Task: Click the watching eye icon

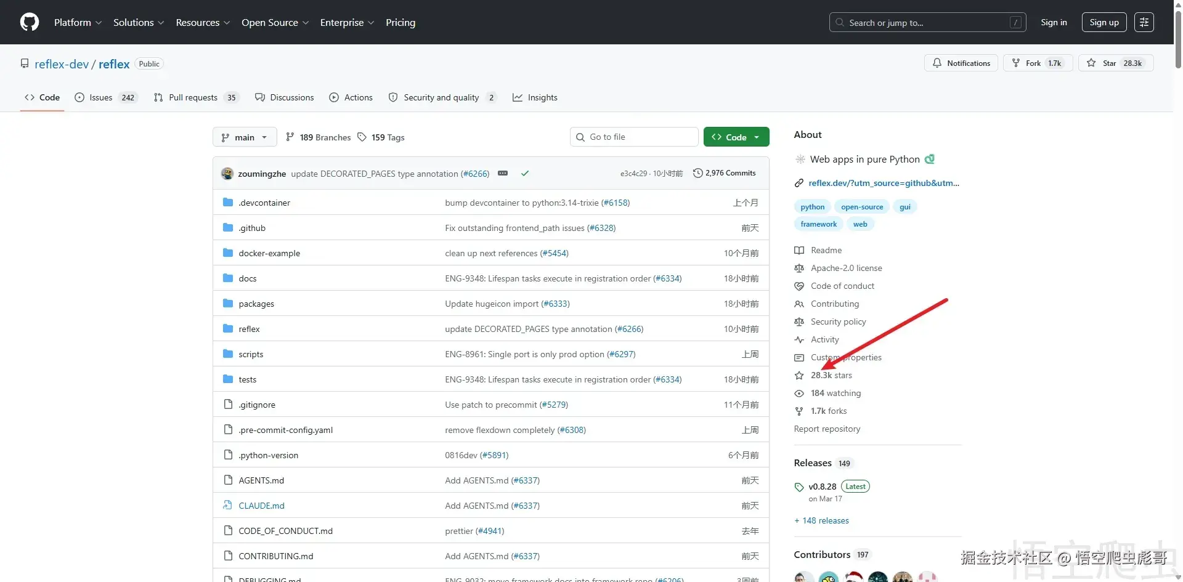Action: pos(799,393)
